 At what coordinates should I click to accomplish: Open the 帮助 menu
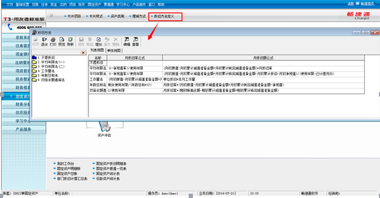pyautogui.click(x=161, y=4)
